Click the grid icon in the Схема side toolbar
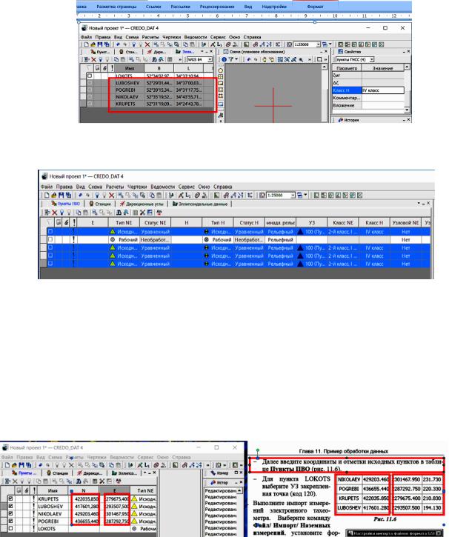This screenshot has height=537, width=449. (221, 77)
